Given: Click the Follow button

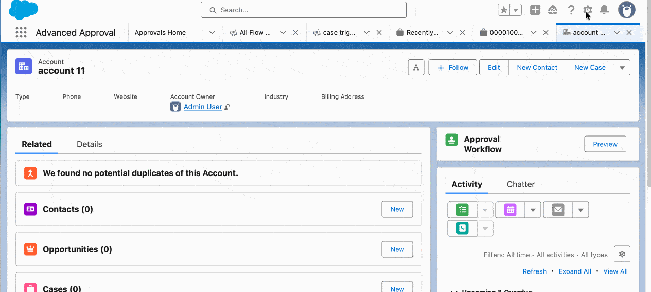Looking at the screenshot, I should pyautogui.click(x=453, y=67).
